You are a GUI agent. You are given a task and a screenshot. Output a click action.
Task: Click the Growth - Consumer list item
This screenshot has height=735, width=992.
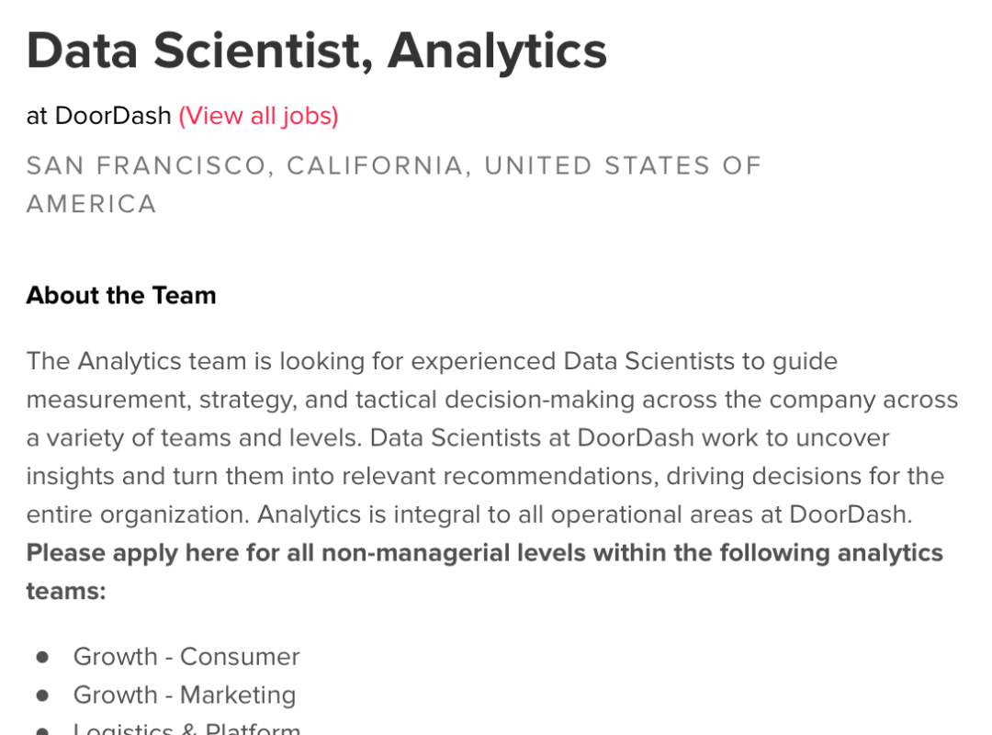pos(186,656)
